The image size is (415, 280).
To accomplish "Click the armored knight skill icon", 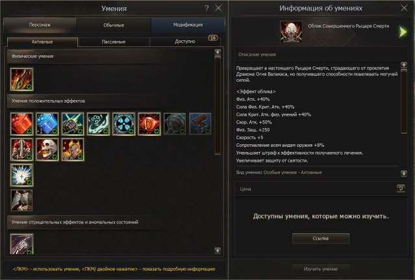I will pos(21,200).
